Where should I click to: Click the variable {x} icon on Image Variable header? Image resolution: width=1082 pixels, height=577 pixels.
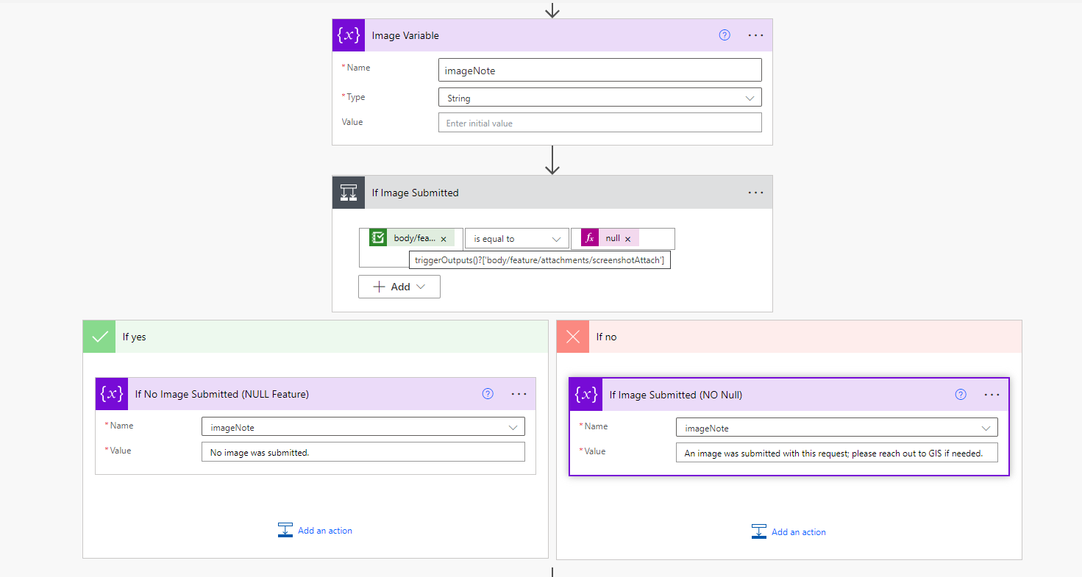tap(348, 35)
